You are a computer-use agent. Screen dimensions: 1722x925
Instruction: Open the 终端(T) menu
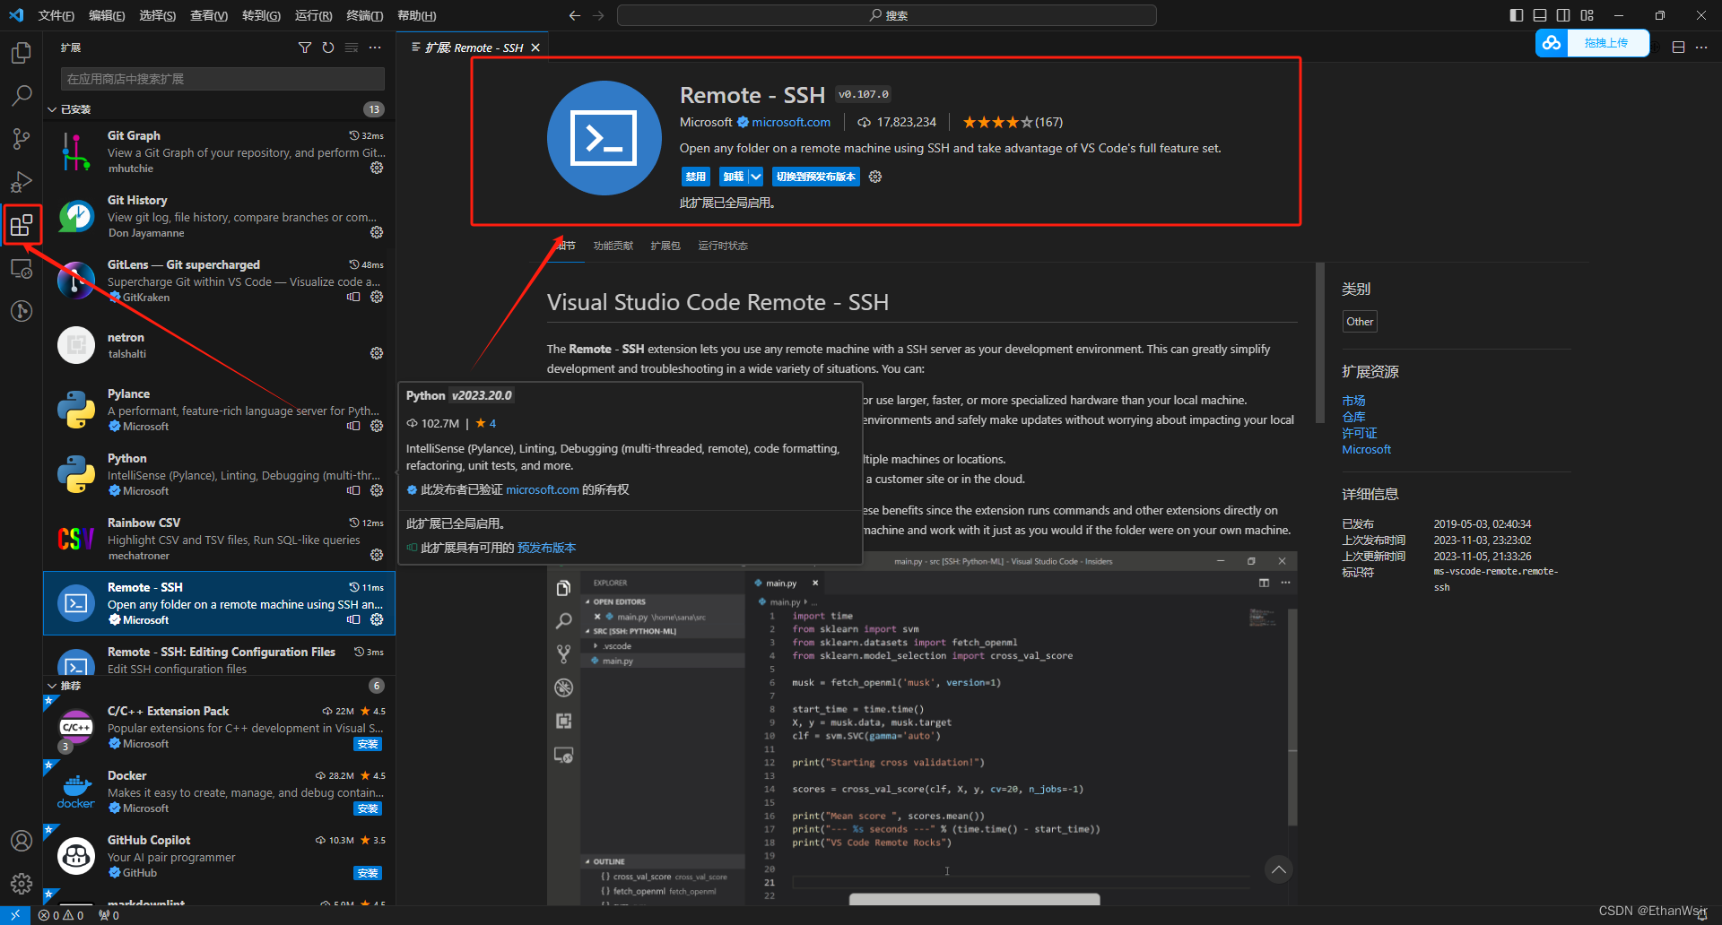364,15
